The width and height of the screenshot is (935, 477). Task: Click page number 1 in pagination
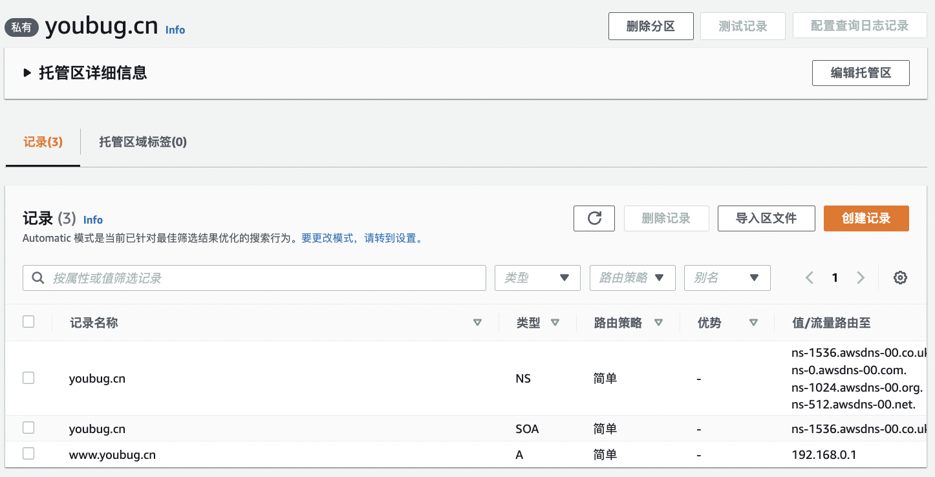pyautogui.click(x=835, y=278)
